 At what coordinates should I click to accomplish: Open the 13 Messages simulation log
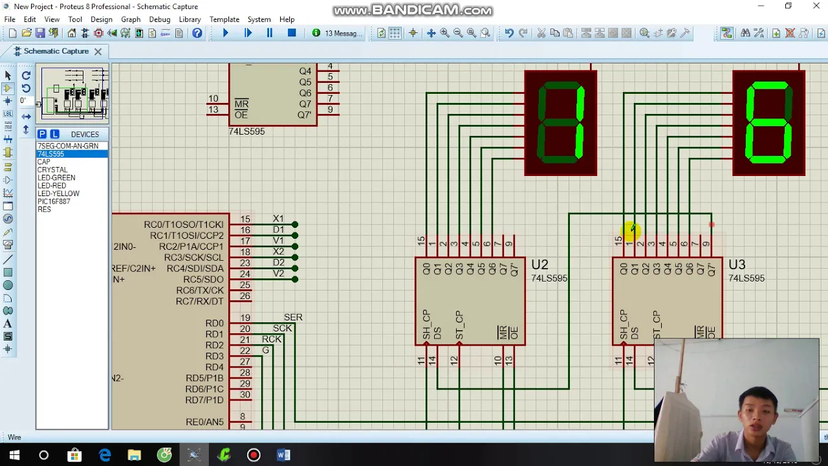(337, 33)
